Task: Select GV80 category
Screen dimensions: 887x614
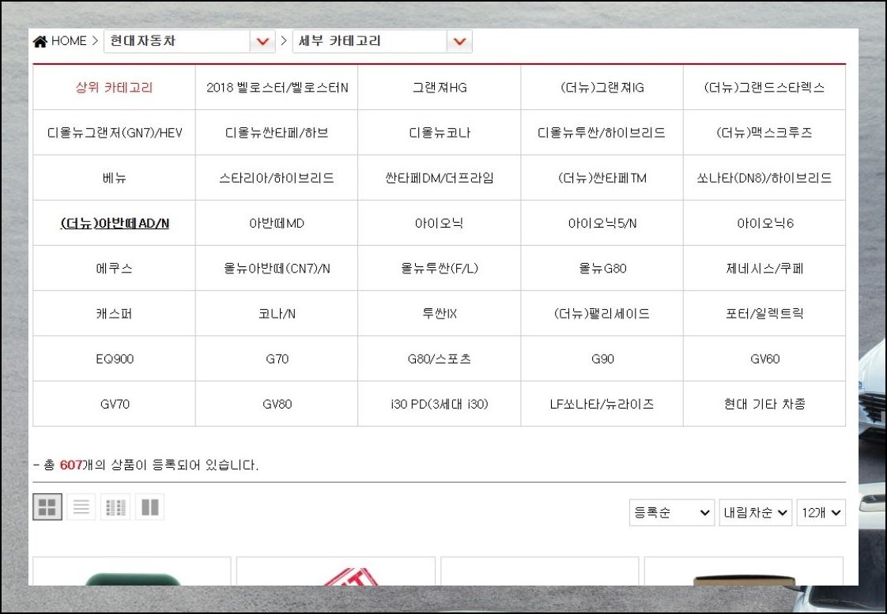Action: (277, 405)
